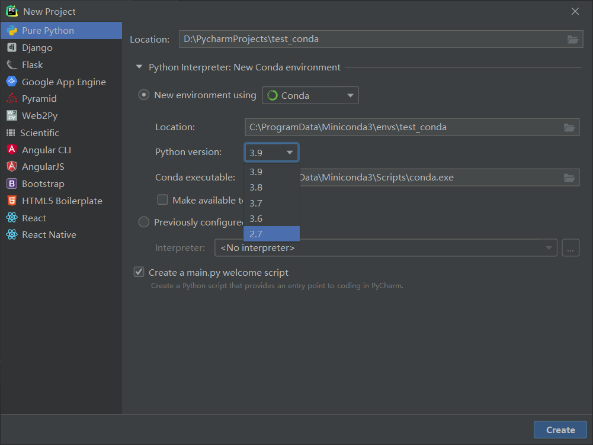The image size is (593, 445).
Task: Click the project Location input field
Action: click(355, 39)
